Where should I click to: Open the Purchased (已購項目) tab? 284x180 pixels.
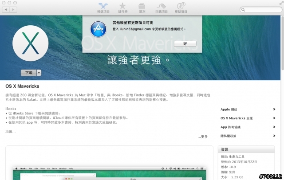click(162, 8)
